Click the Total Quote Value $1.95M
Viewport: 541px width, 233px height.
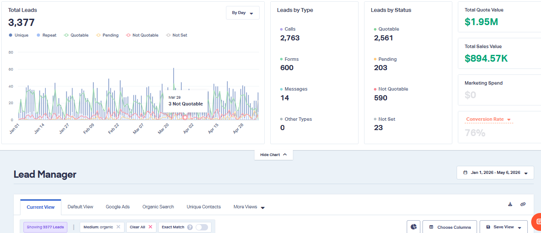[x=481, y=22]
